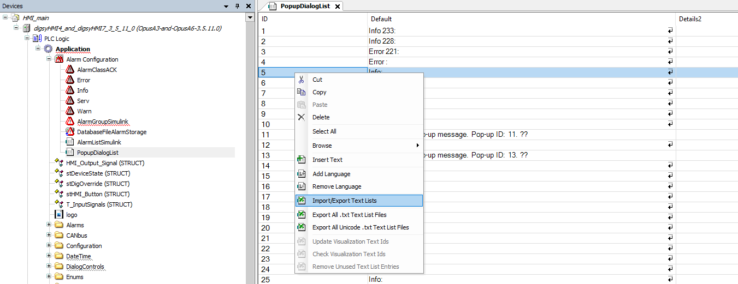Viewport: 738px width, 284px height.
Task: Click the T_InputSignals struct icon
Action: 59,204
